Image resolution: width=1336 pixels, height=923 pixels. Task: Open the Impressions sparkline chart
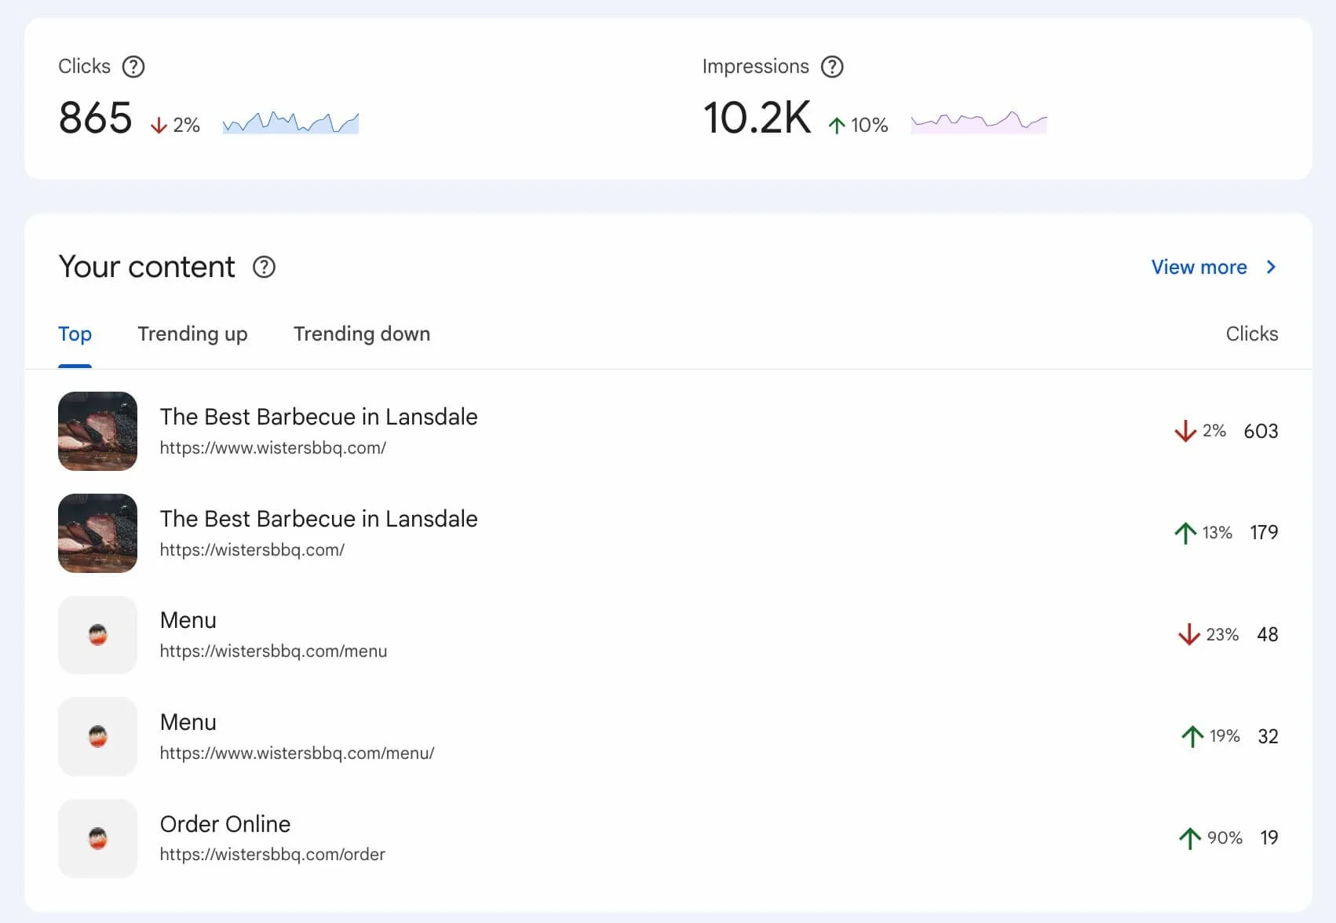[x=979, y=122]
